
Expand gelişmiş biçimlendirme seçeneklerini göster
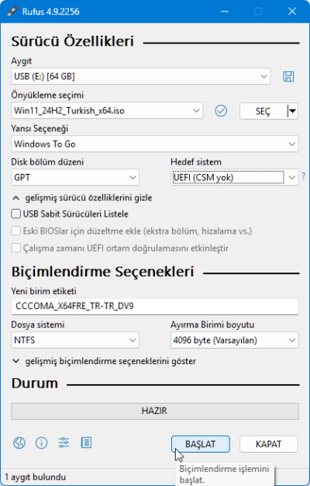pyautogui.click(x=104, y=361)
